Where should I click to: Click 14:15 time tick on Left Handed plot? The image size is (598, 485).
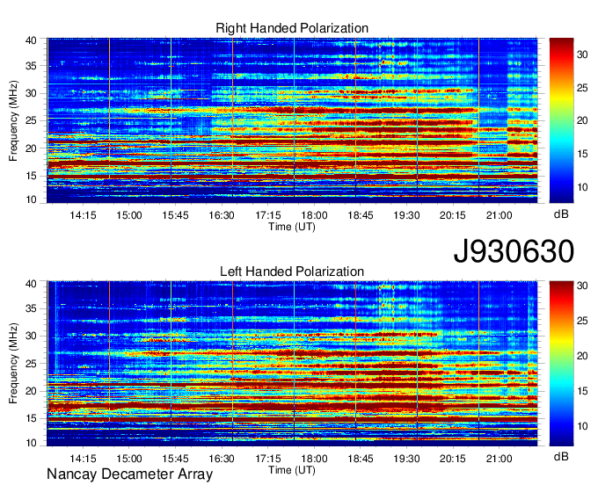83,459
